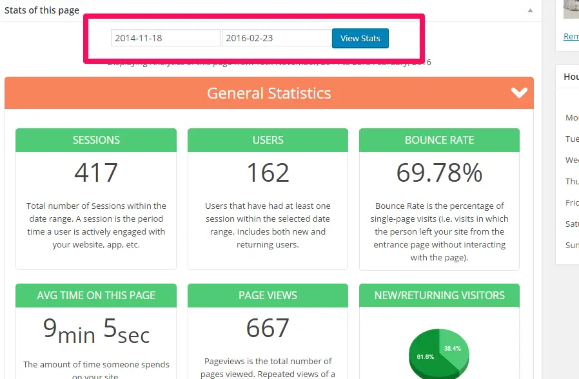Click the General Statistics title text
This screenshot has width=579, height=379.
(269, 93)
